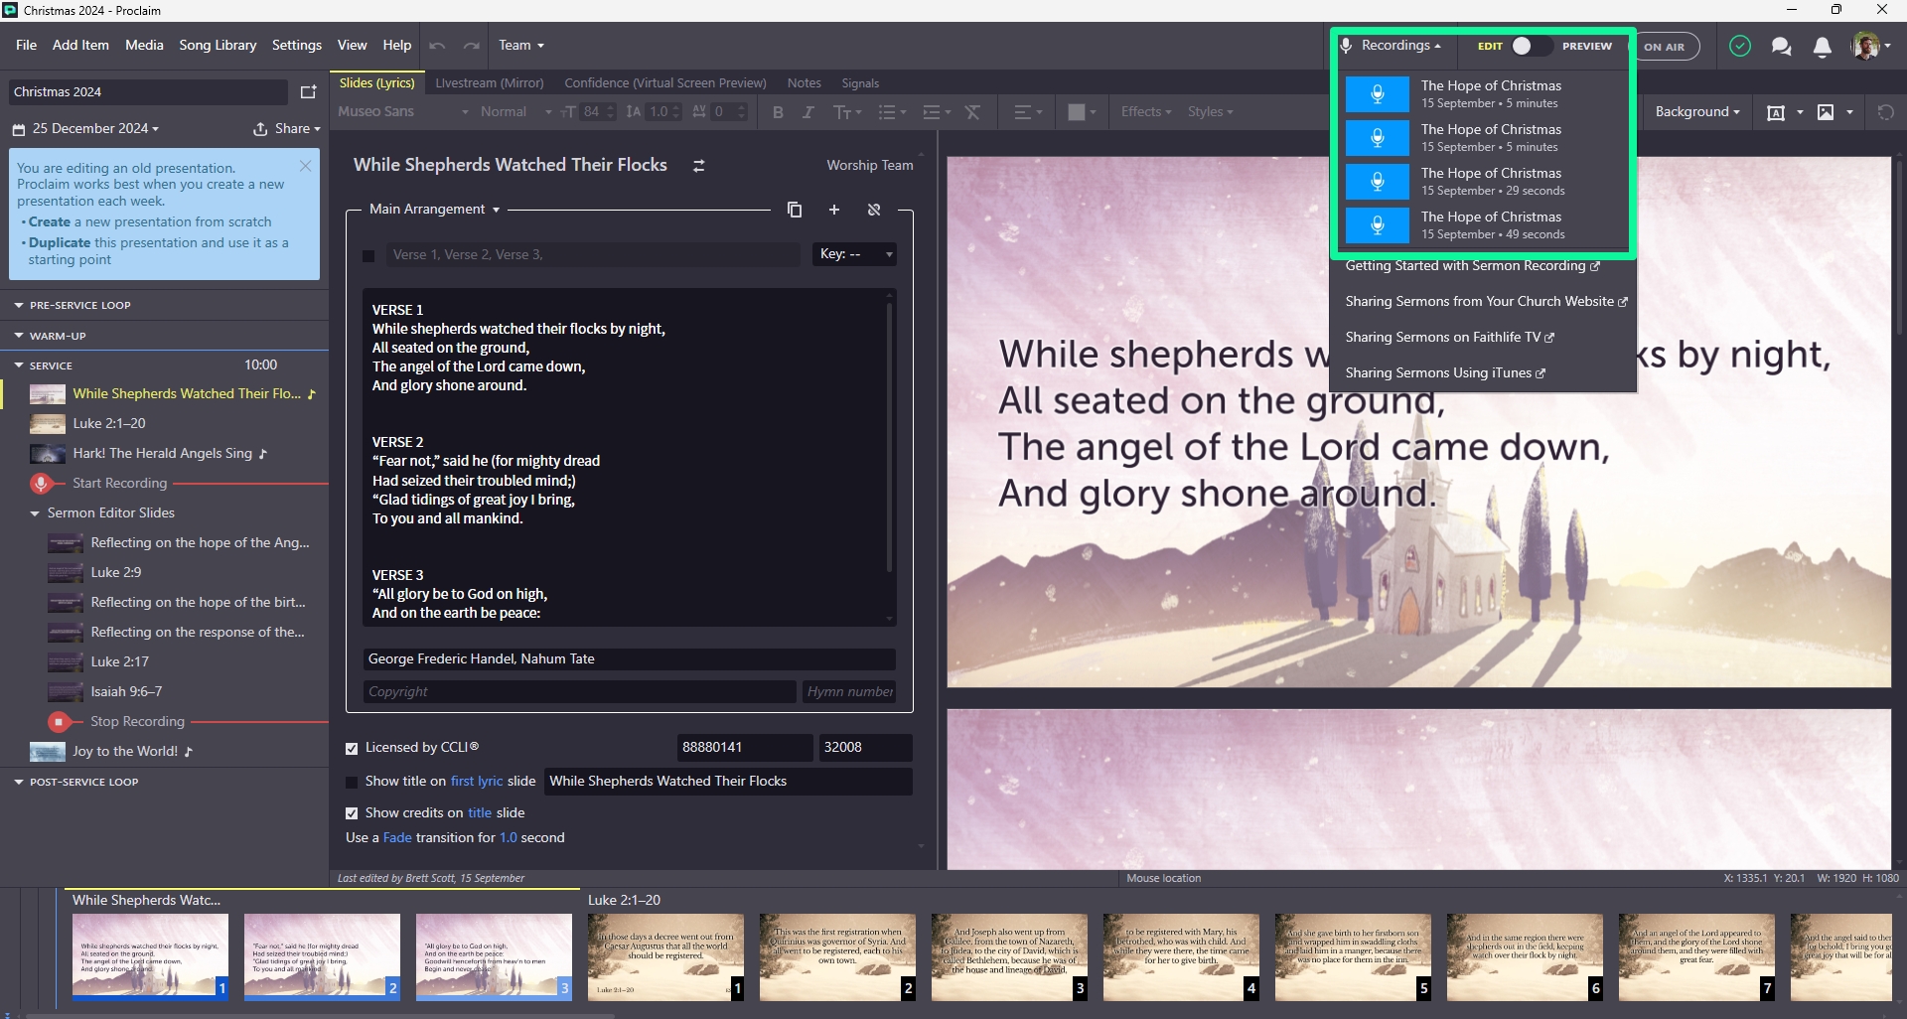Click the Start Recording microphone icon
The width and height of the screenshot is (1907, 1019).
(x=41, y=484)
